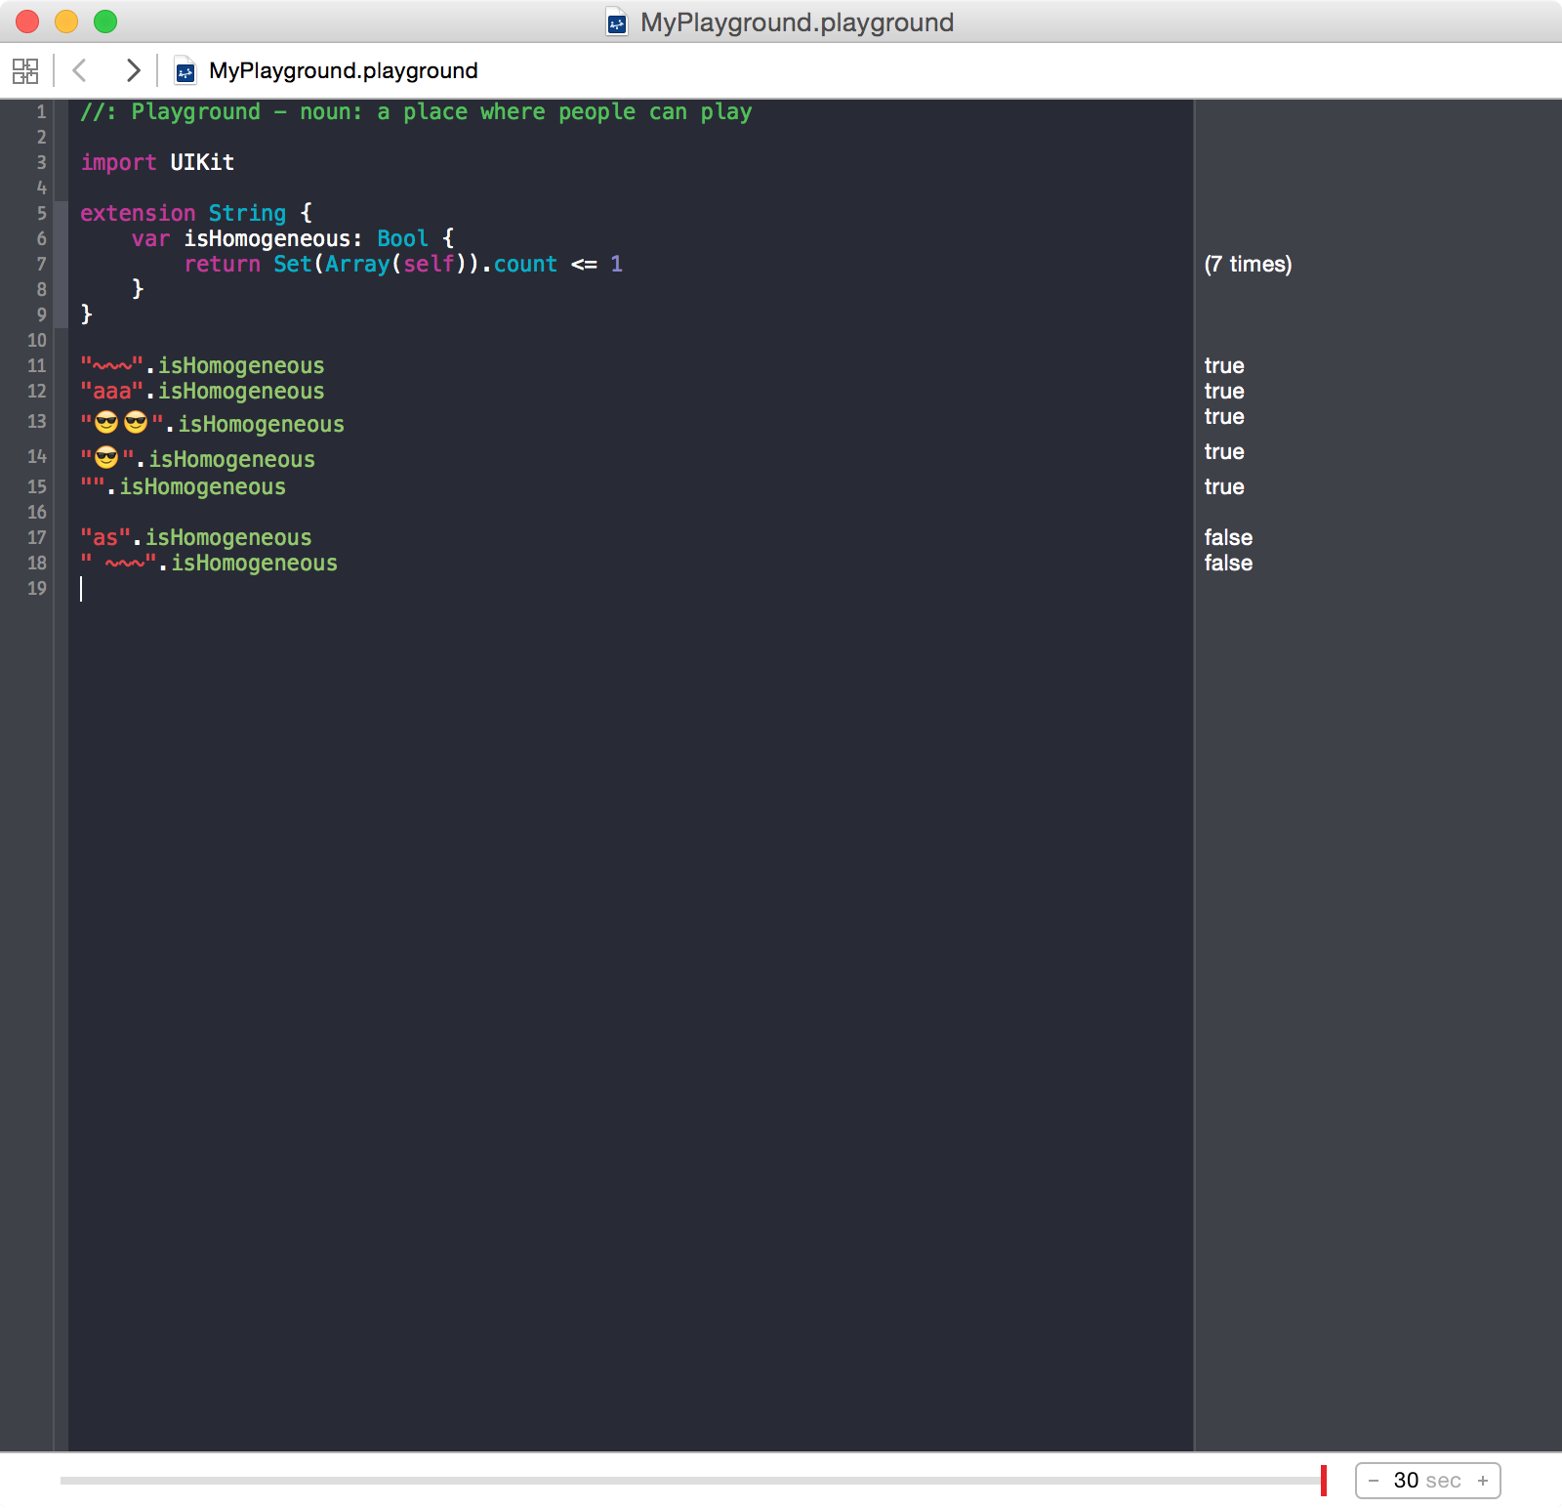
Task: Click line number 5 in the gutter
Action: [41, 213]
